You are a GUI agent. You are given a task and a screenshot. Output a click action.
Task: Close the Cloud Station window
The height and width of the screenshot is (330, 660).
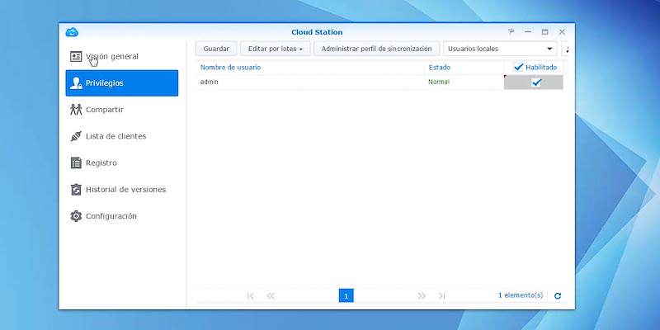562,32
